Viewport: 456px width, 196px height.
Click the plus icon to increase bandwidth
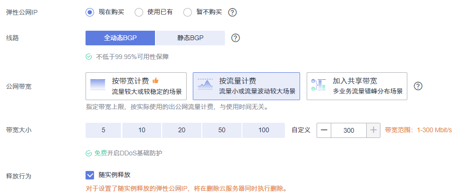(373, 130)
